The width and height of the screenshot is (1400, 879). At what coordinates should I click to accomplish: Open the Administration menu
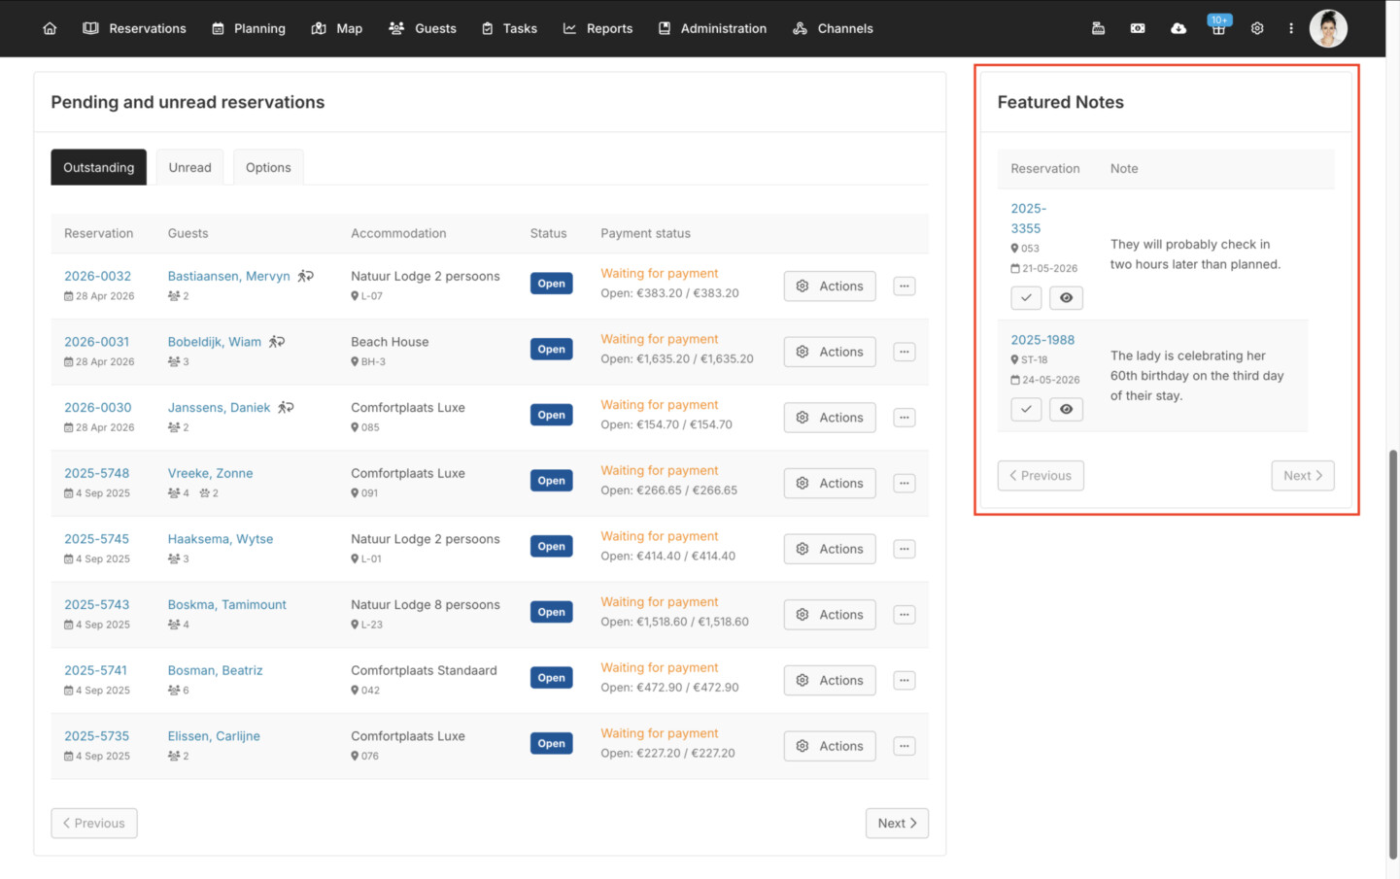pos(712,28)
